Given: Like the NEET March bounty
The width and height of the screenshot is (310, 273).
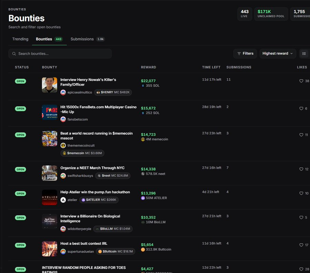Looking at the screenshot, I should (301, 169).
